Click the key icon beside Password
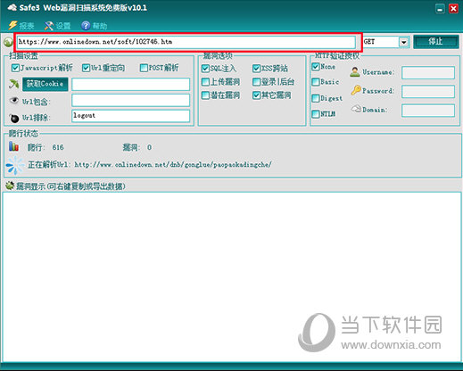 (x=356, y=90)
